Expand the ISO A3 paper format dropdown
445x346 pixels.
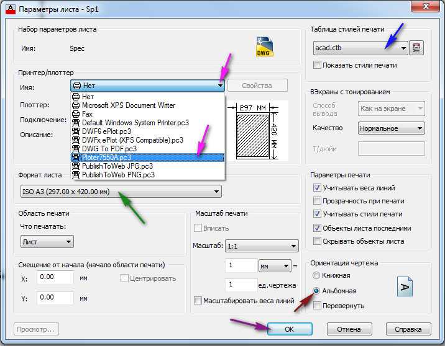(121, 192)
